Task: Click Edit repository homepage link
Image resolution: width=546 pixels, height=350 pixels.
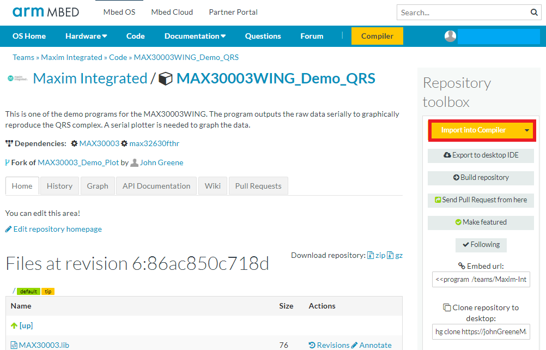Action: 57,229
